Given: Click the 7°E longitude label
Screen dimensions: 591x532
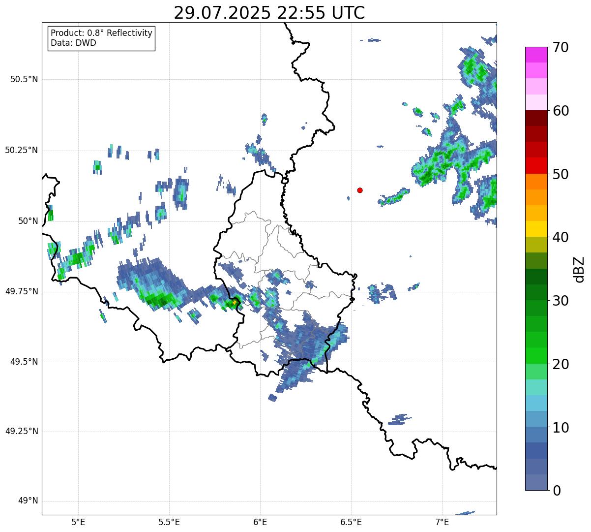Looking at the screenshot, I should 442,522.
